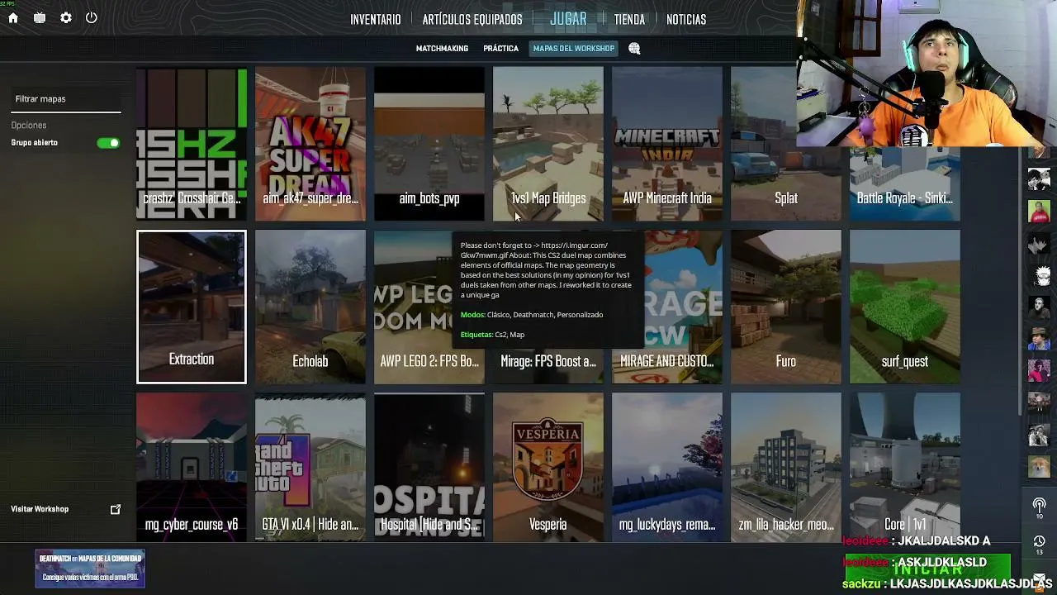Image resolution: width=1057 pixels, height=595 pixels.
Task: Open the Inventario menu
Action: pos(376,19)
